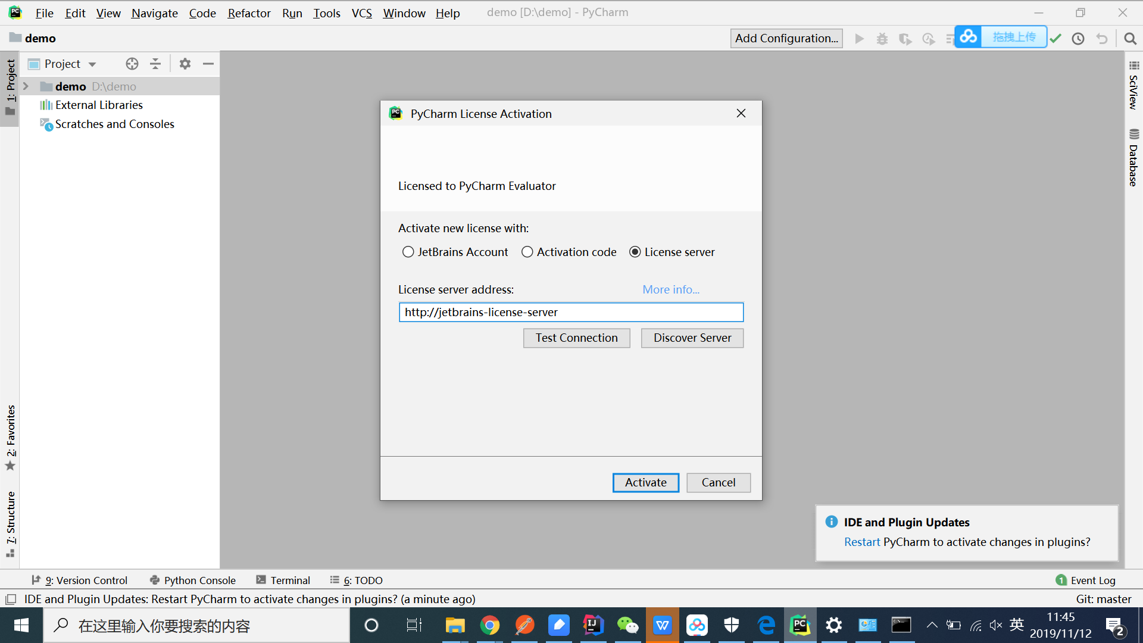The width and height of the screenshot is (1143, 643).
Task: Open the Python Console tab
Action: coord(193,580)
